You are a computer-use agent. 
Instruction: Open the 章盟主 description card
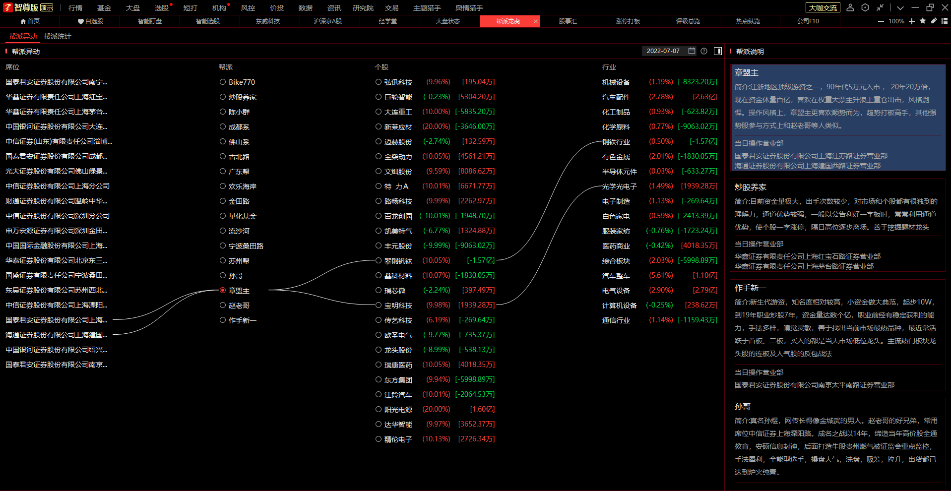pyautogui.click(x=838, y=118)
